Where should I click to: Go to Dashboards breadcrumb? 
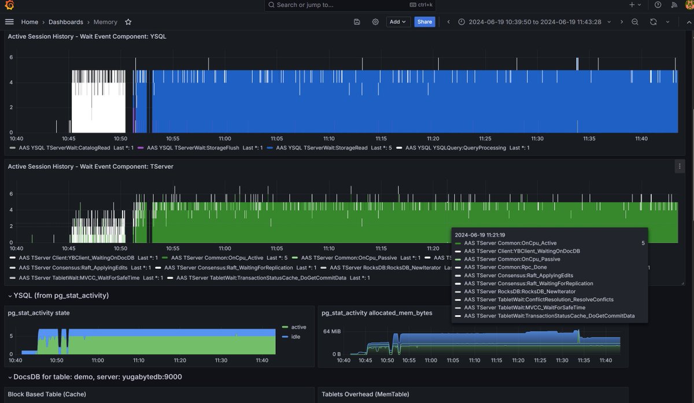65,22
